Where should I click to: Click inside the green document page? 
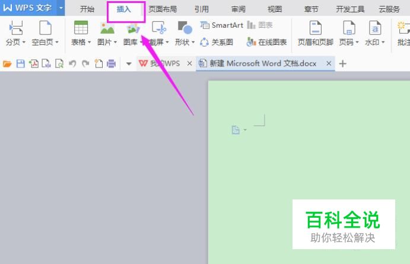tap(309, 172)
